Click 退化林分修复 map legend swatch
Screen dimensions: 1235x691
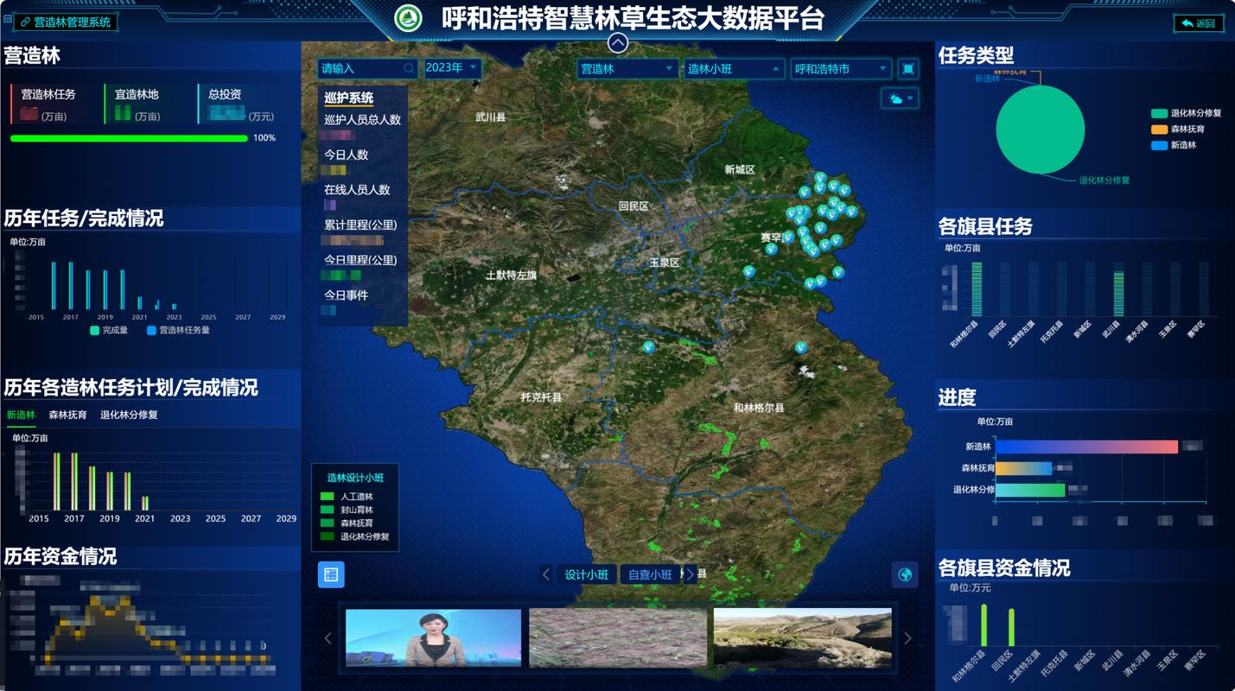click(327, 536)
